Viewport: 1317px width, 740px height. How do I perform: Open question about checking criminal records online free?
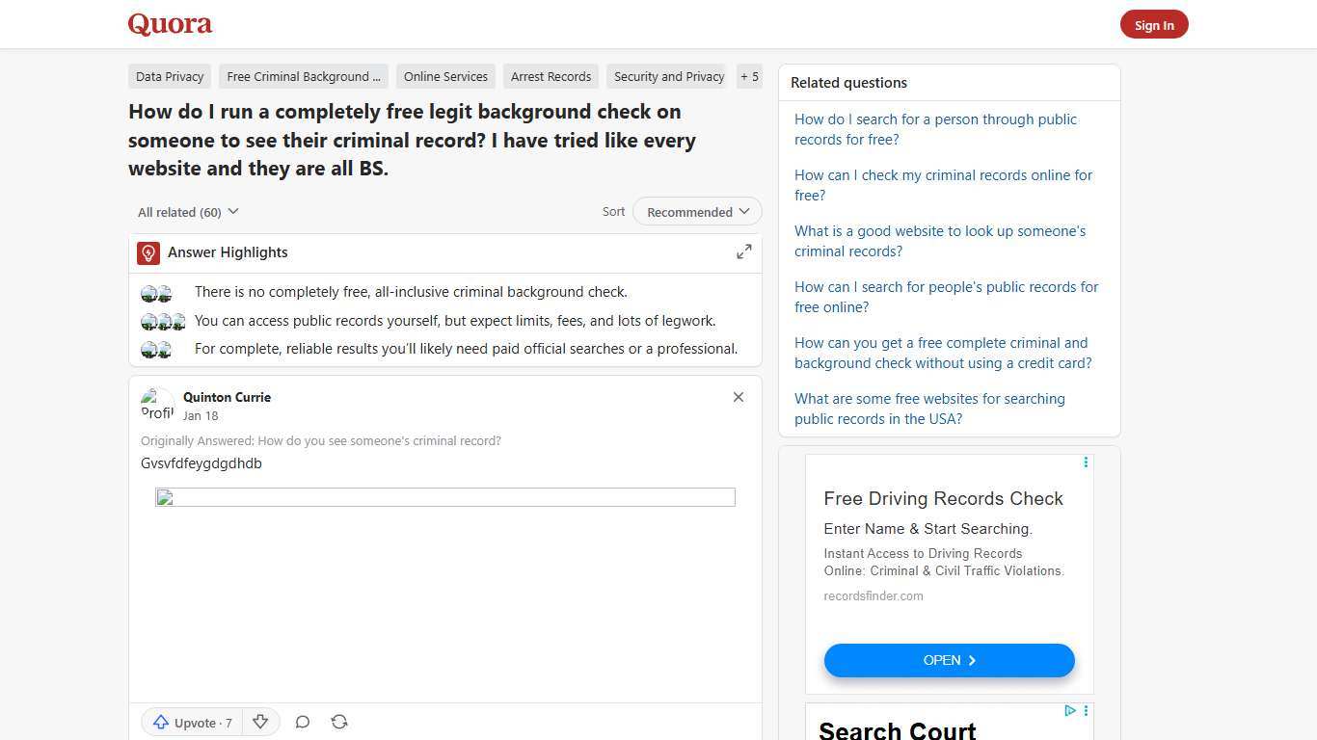coord(943,185)
